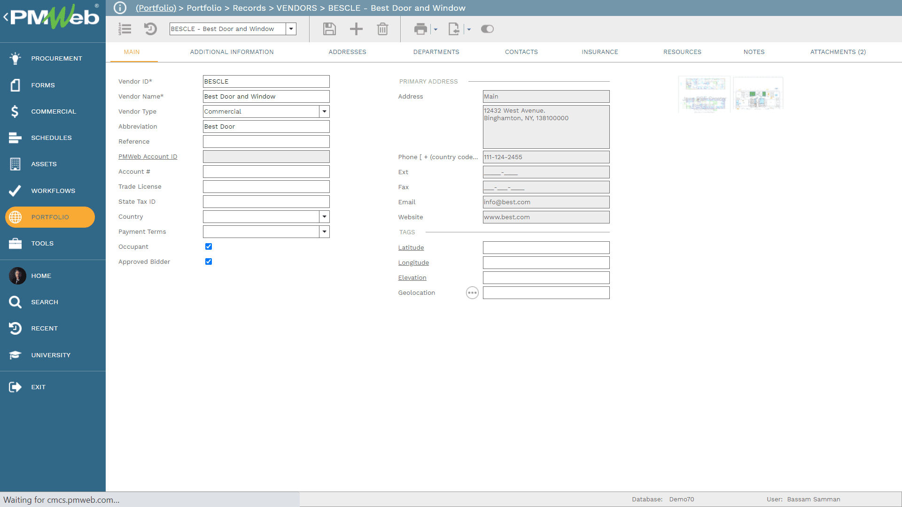
Task: Click the PMWeb Account ID link
Action: point(148,156)
